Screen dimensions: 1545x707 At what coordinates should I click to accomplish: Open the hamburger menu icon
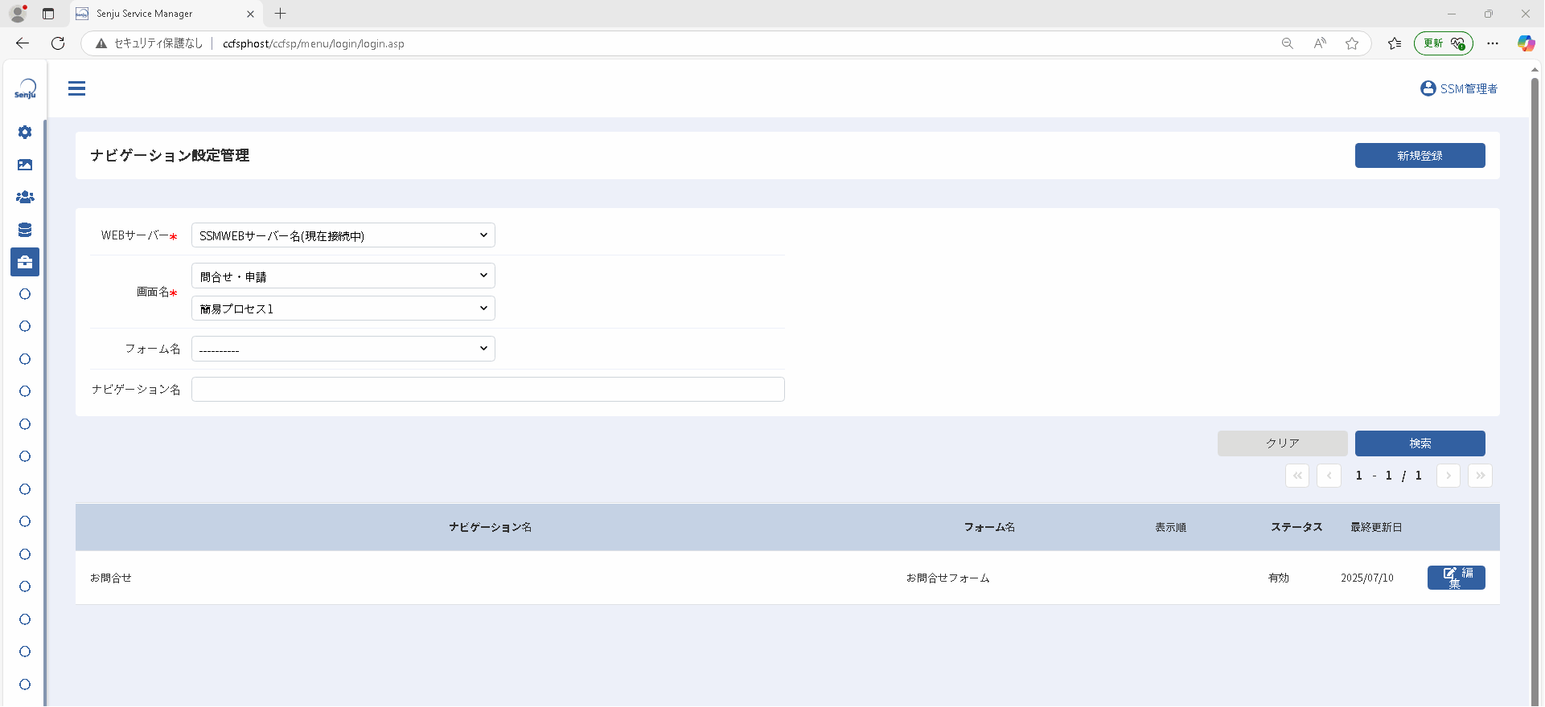click(x=76, y=88)
